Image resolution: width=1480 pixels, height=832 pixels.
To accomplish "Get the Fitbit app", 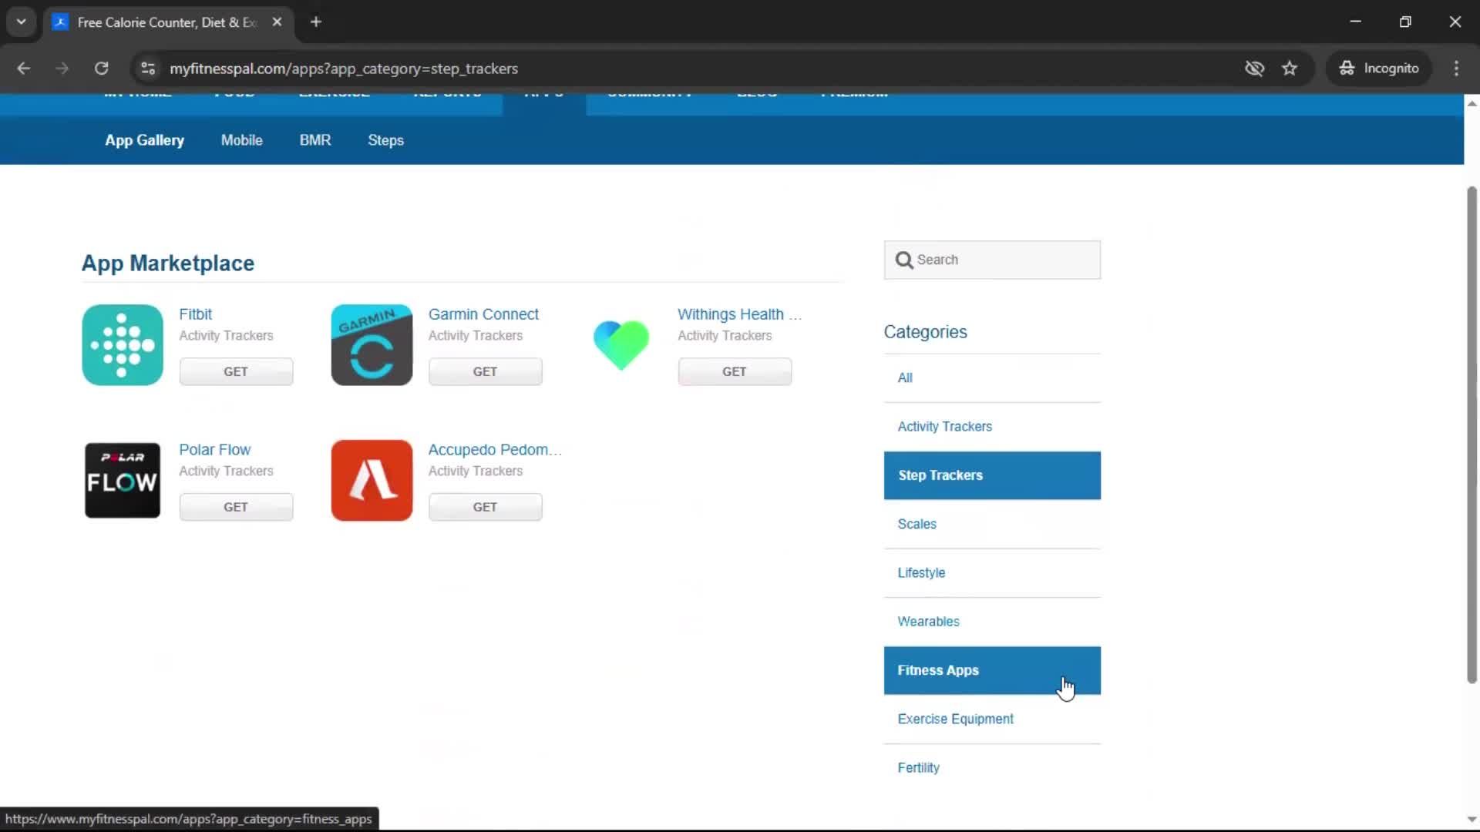I will point(236,371).
